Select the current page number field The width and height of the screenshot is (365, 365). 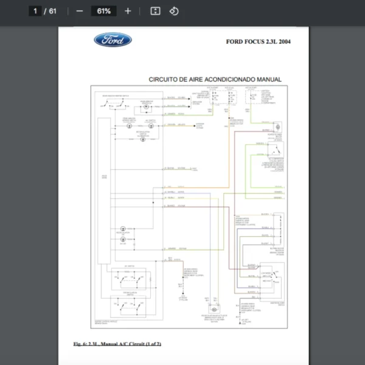36,11
